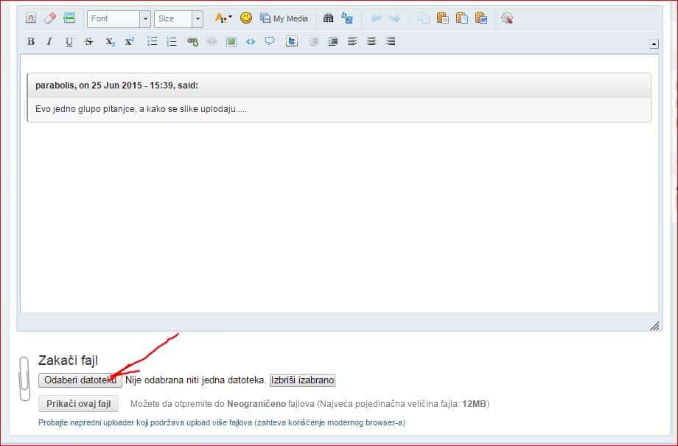
Task: Click the undo arrow icon
Action: (376, 18)
